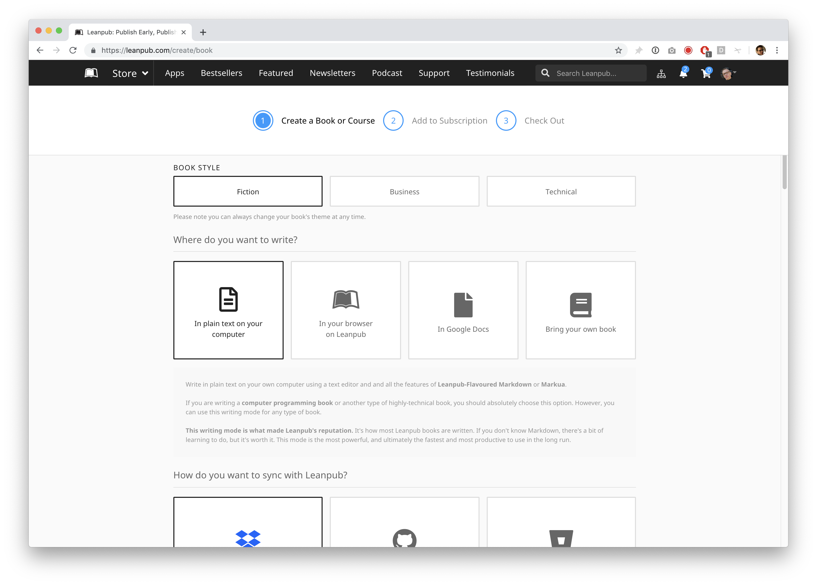Image resolution: width=817 pixels, height=585 pixels.
Task: Click the site lock icon in address bar
Action: pos(93,51)
